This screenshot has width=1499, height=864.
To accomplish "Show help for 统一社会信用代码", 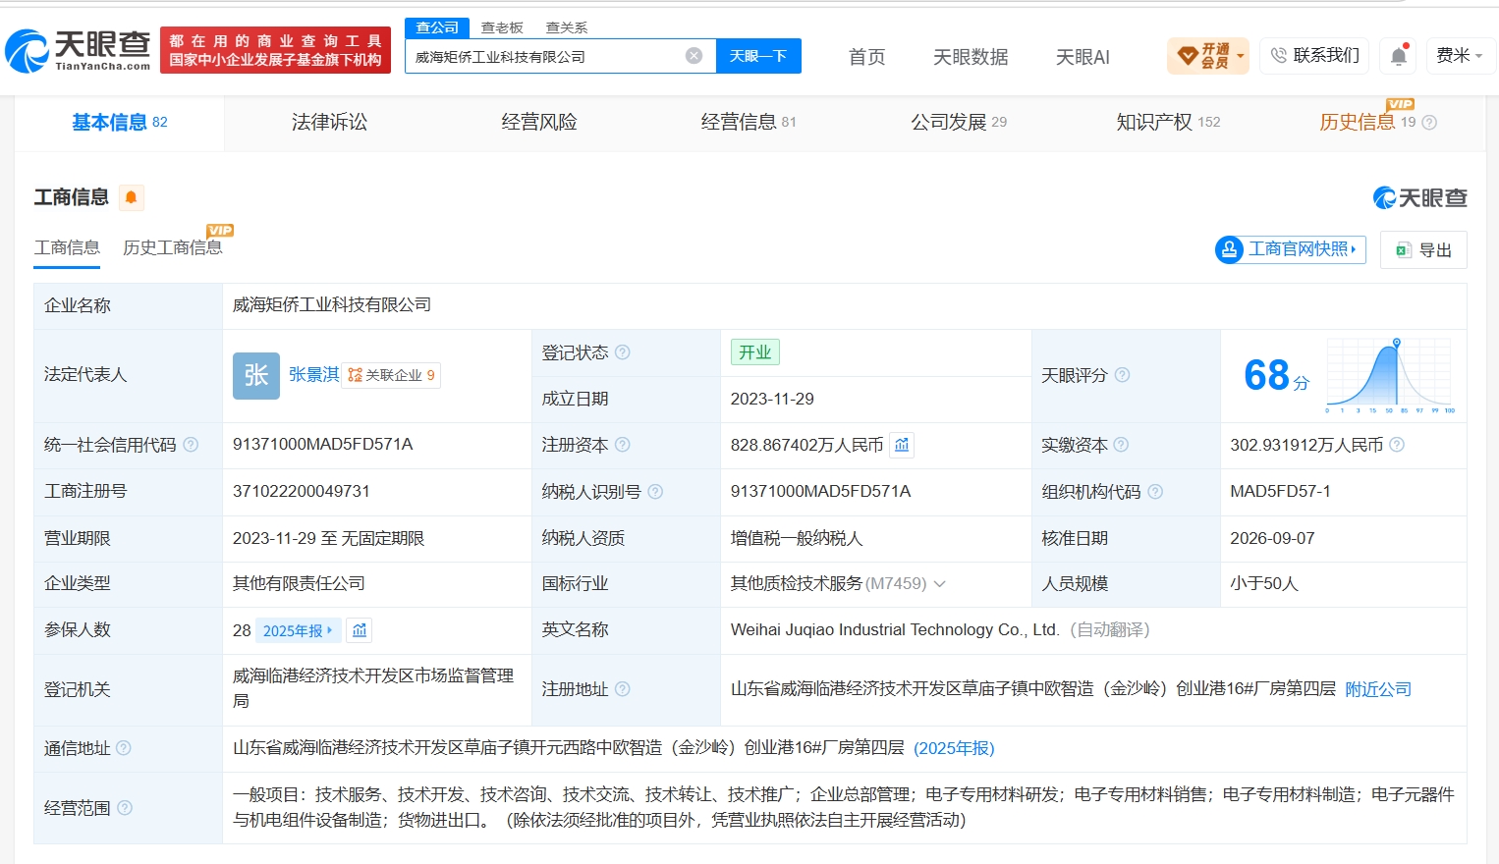I will (191, 445).
